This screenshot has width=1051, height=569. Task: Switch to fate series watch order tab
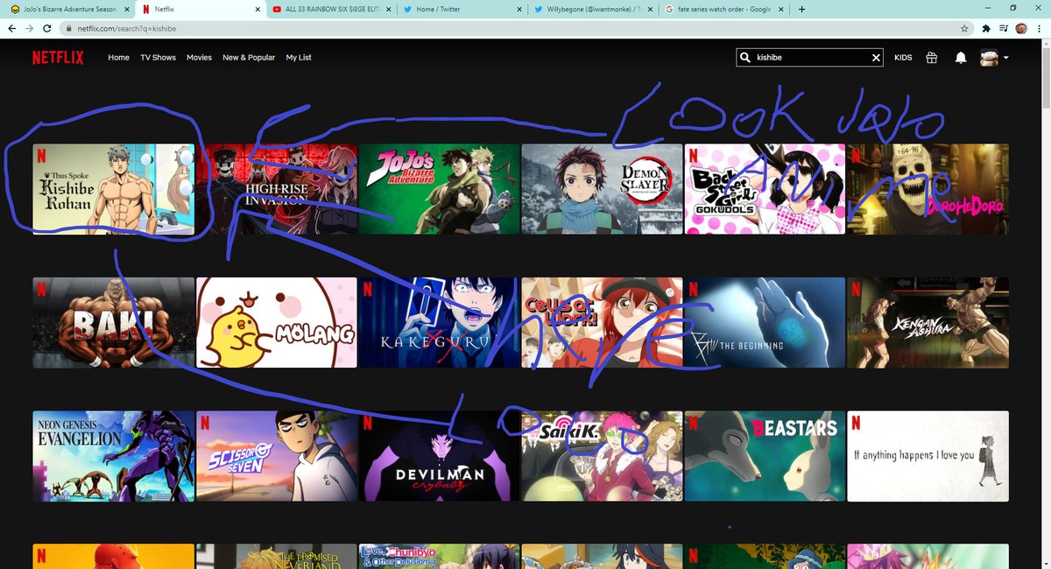725,9
